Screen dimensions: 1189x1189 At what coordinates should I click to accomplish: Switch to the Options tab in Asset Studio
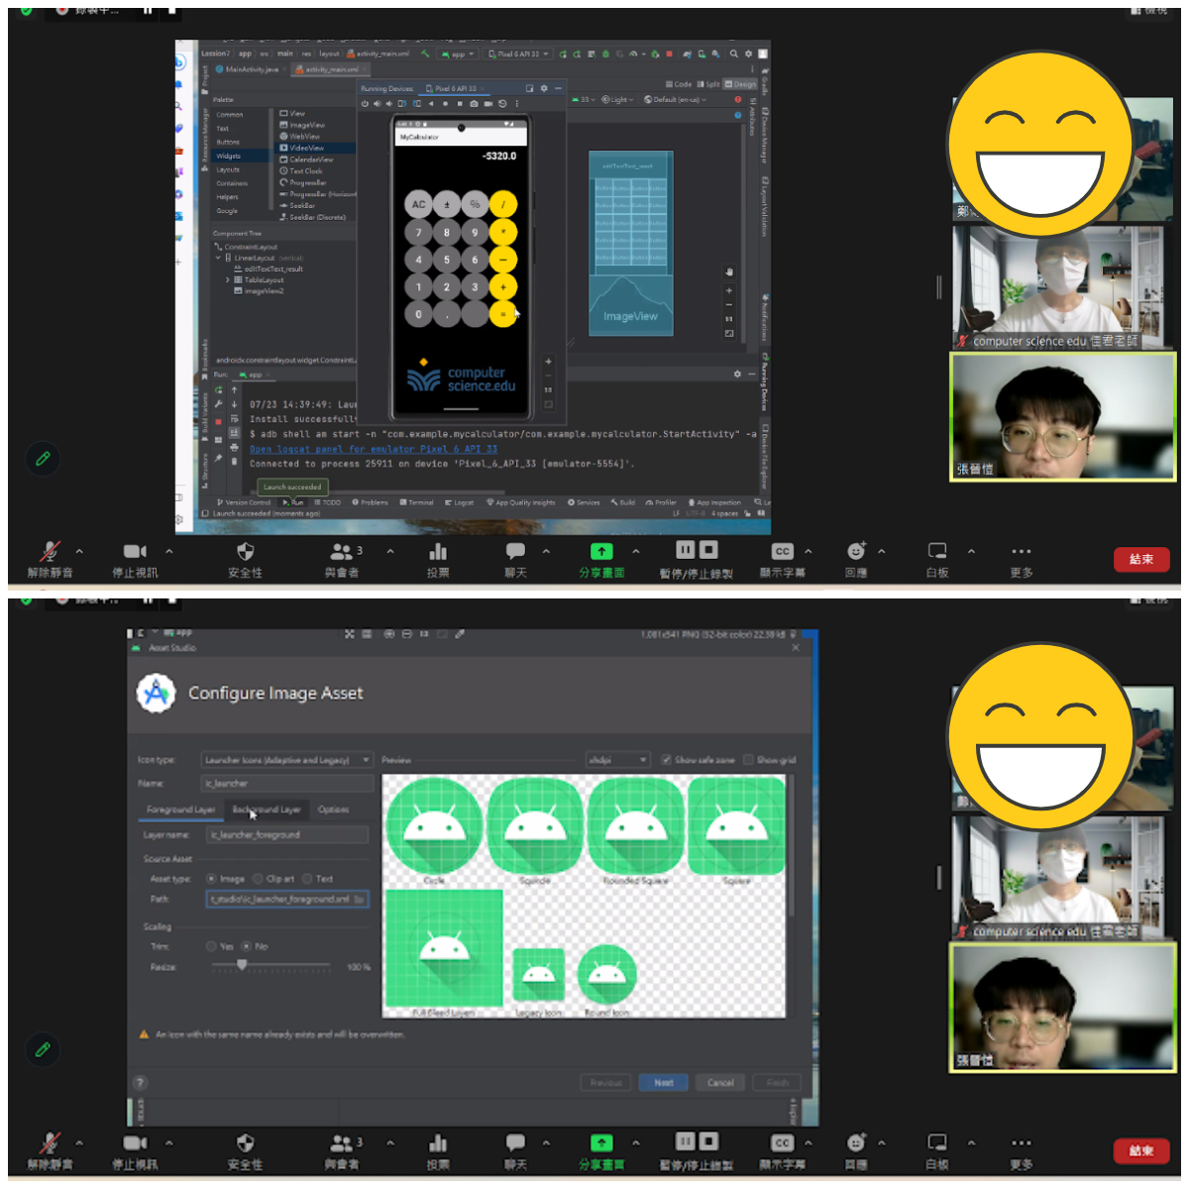click(x=333, y=810)
